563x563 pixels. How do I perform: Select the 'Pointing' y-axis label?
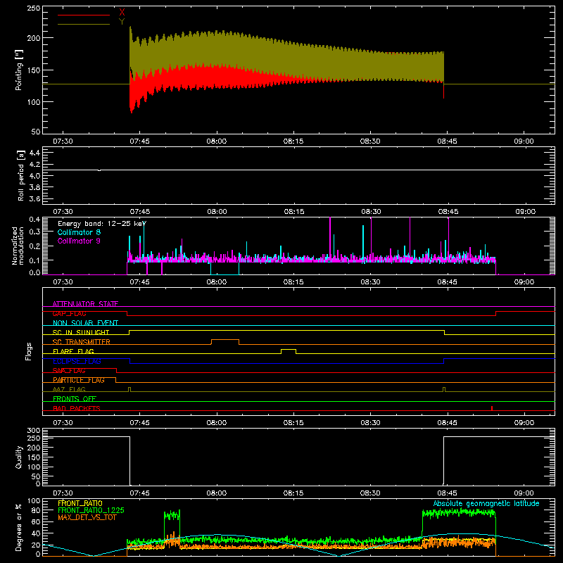click(x=19, y=70)
